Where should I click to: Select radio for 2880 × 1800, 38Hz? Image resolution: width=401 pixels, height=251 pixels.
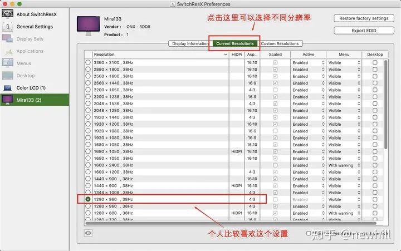(x=88, y=69)
